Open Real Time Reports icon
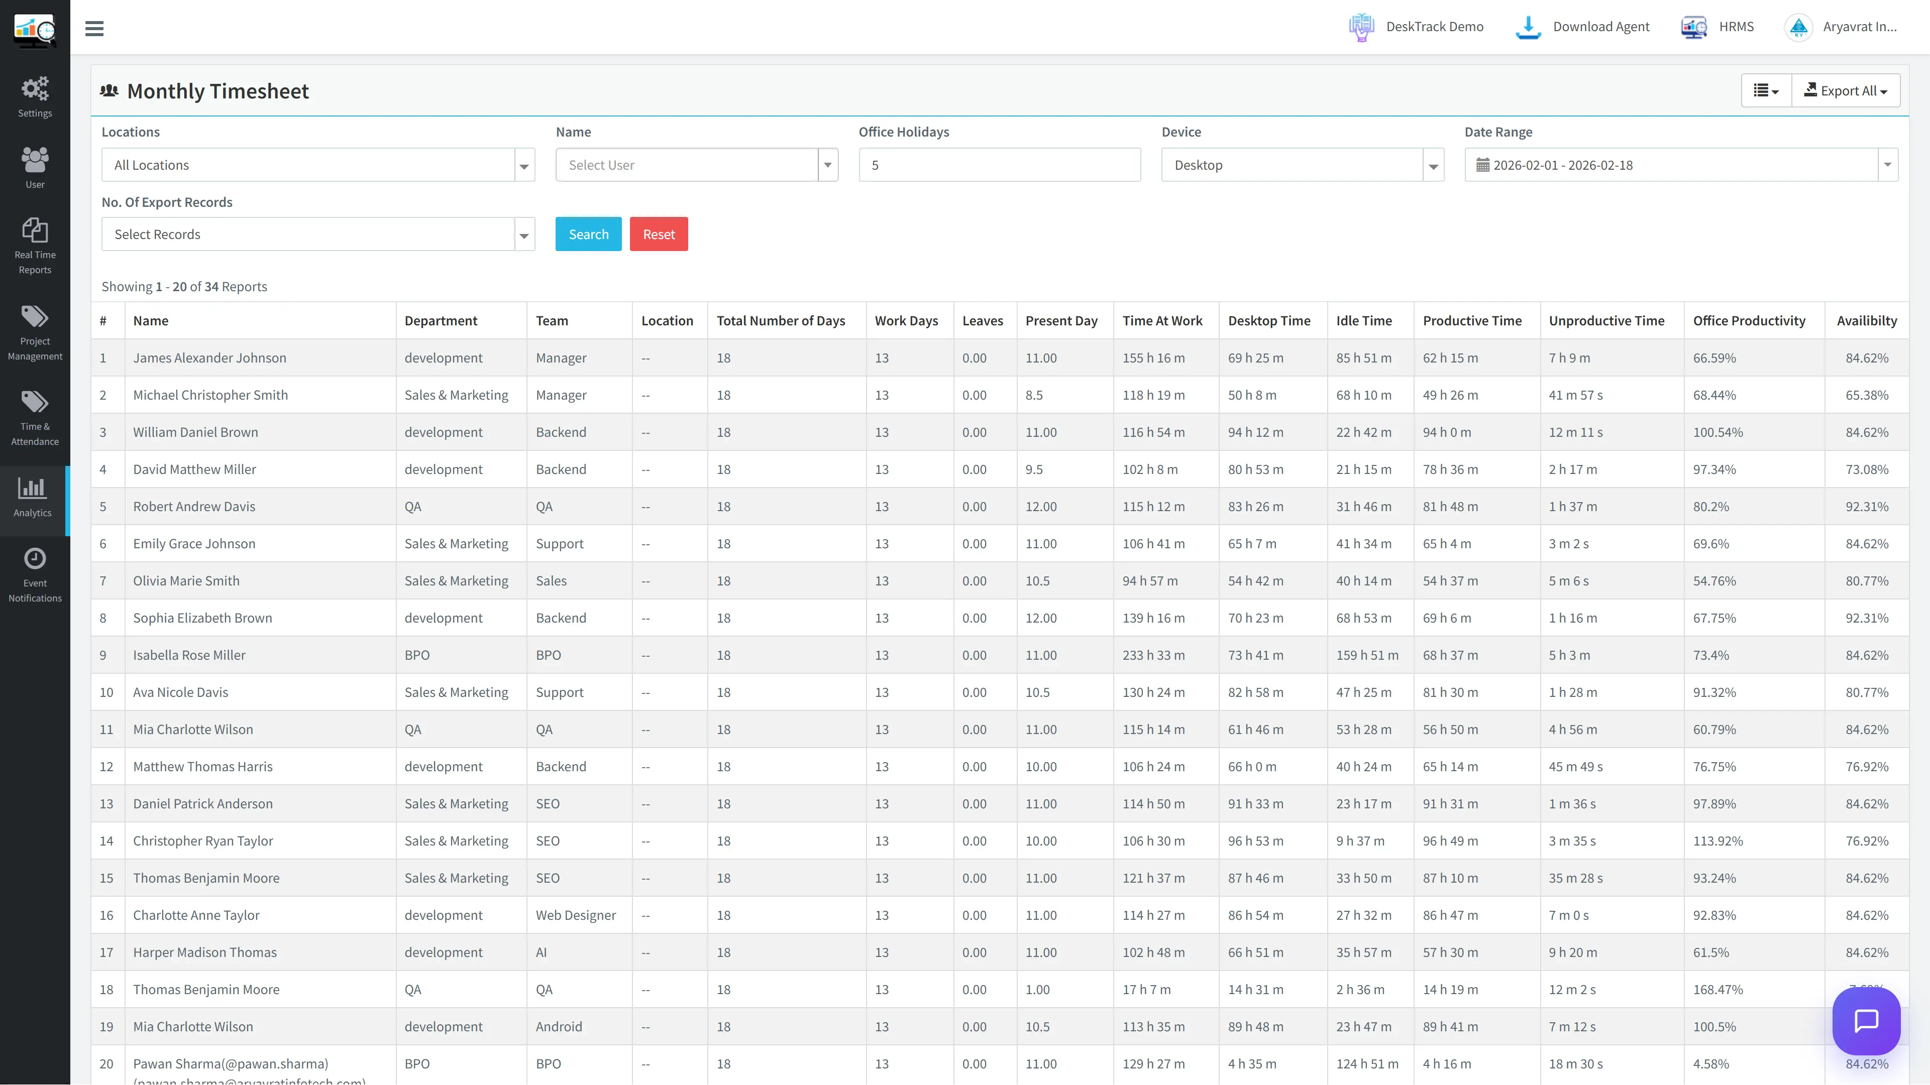 35,230
